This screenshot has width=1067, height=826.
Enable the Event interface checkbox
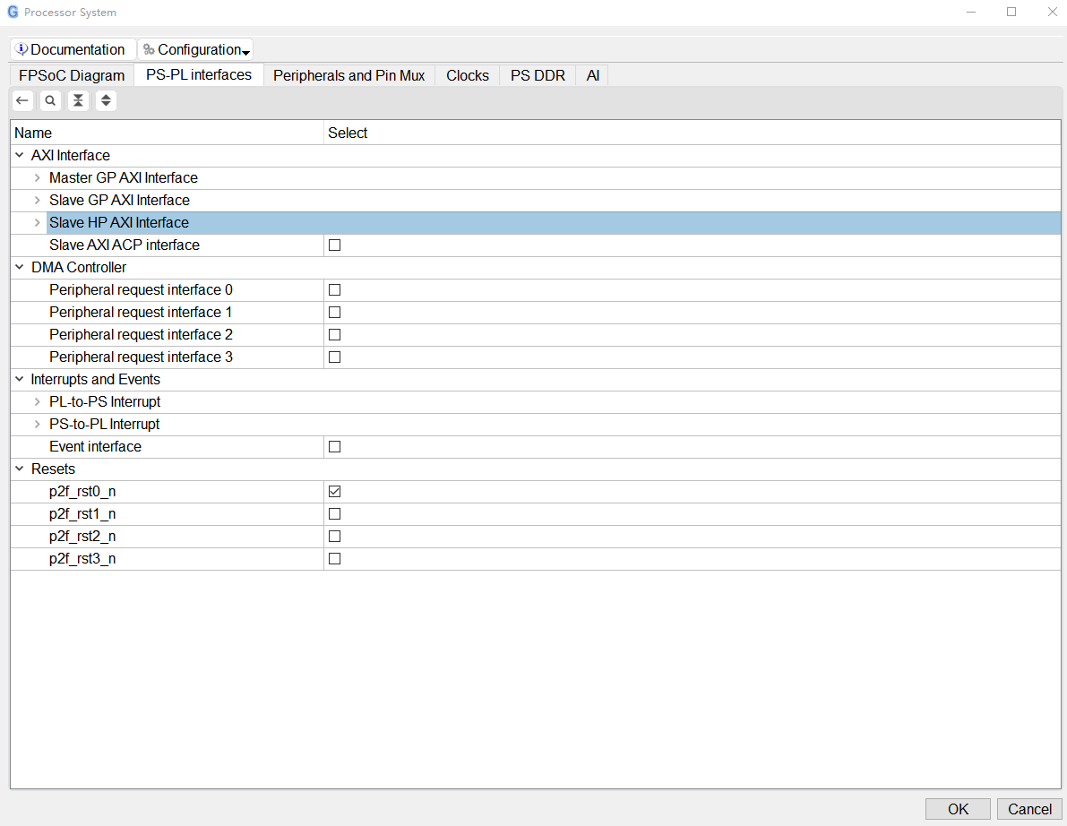(x=335, y=446)
